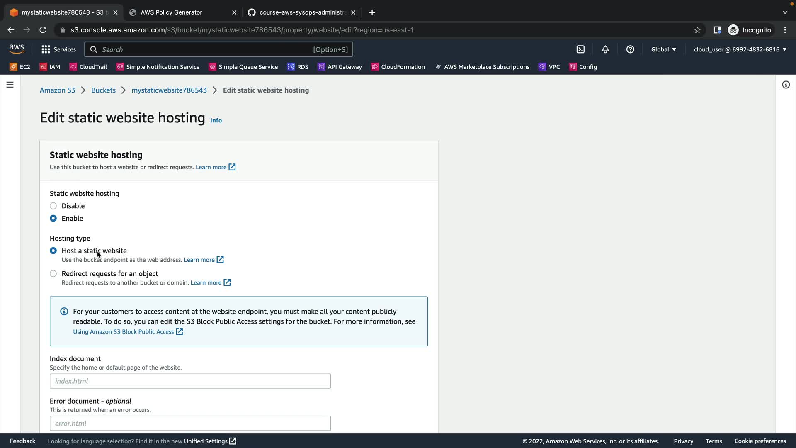Go to Buckets in the breadcrumb

point(103,90)
